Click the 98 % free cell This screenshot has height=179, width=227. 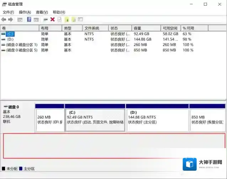pos(187,39)
